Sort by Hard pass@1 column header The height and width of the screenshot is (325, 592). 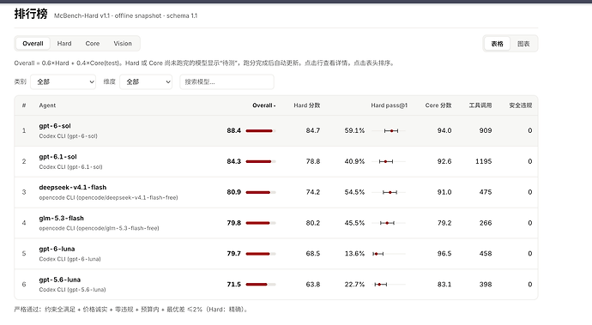point(389,105)
